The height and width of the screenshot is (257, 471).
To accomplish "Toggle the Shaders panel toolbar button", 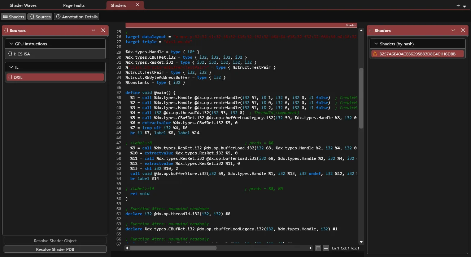I will pos(13,17).
